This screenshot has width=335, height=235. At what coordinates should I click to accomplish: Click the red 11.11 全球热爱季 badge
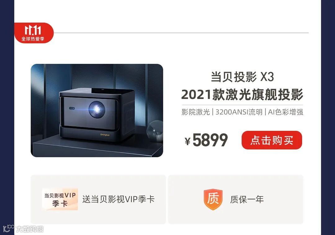(x=34, y=33)
